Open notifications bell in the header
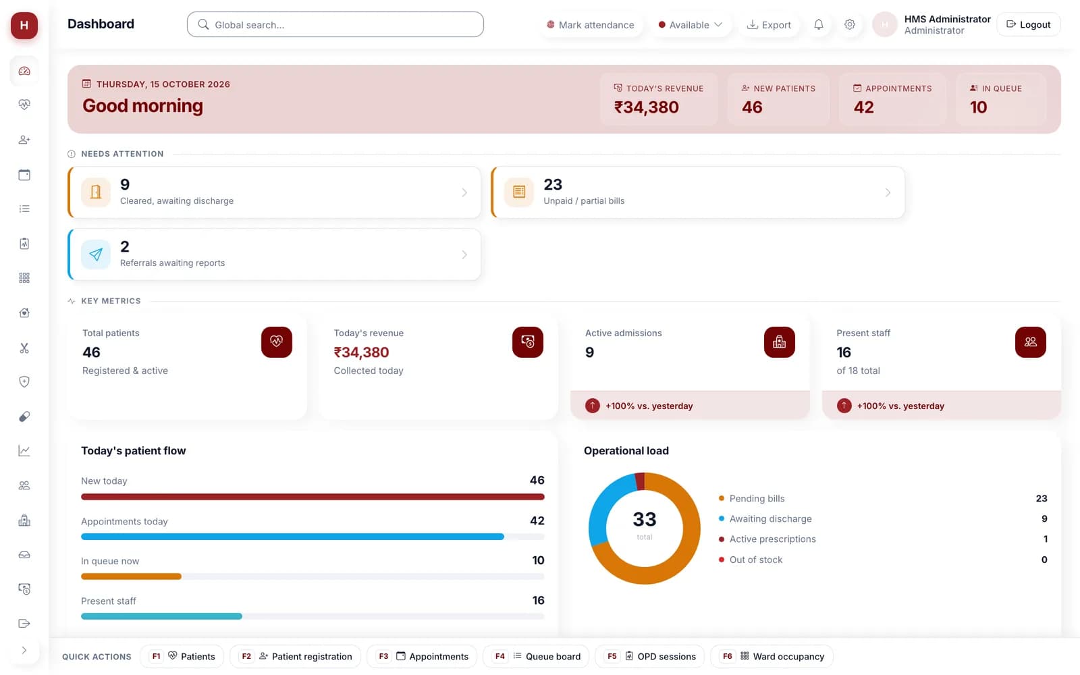The width and height of the screenshot is (1080, 675). [x=819, y=24]
